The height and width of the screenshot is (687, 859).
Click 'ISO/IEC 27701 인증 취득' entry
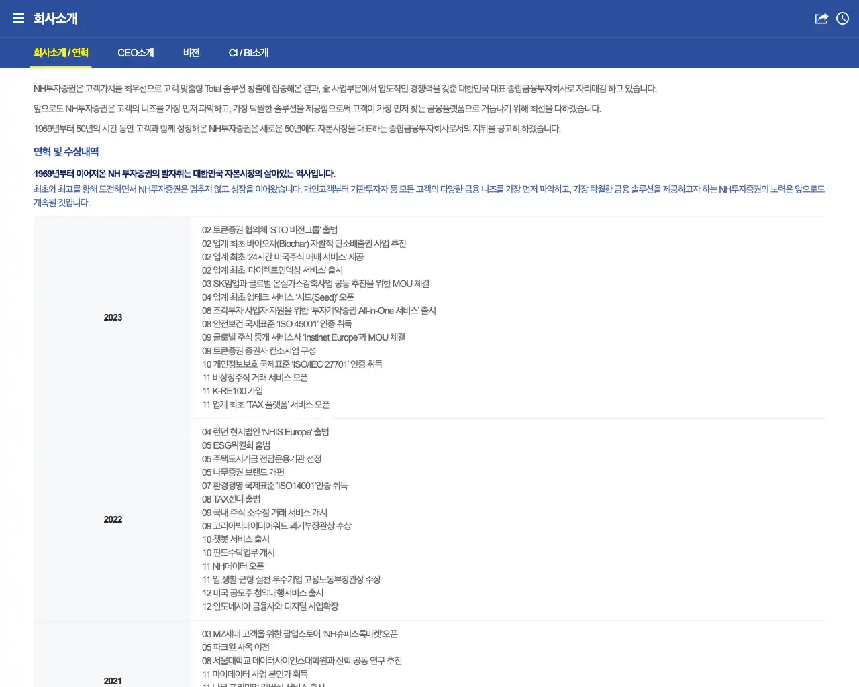click(x=292, y=364)
